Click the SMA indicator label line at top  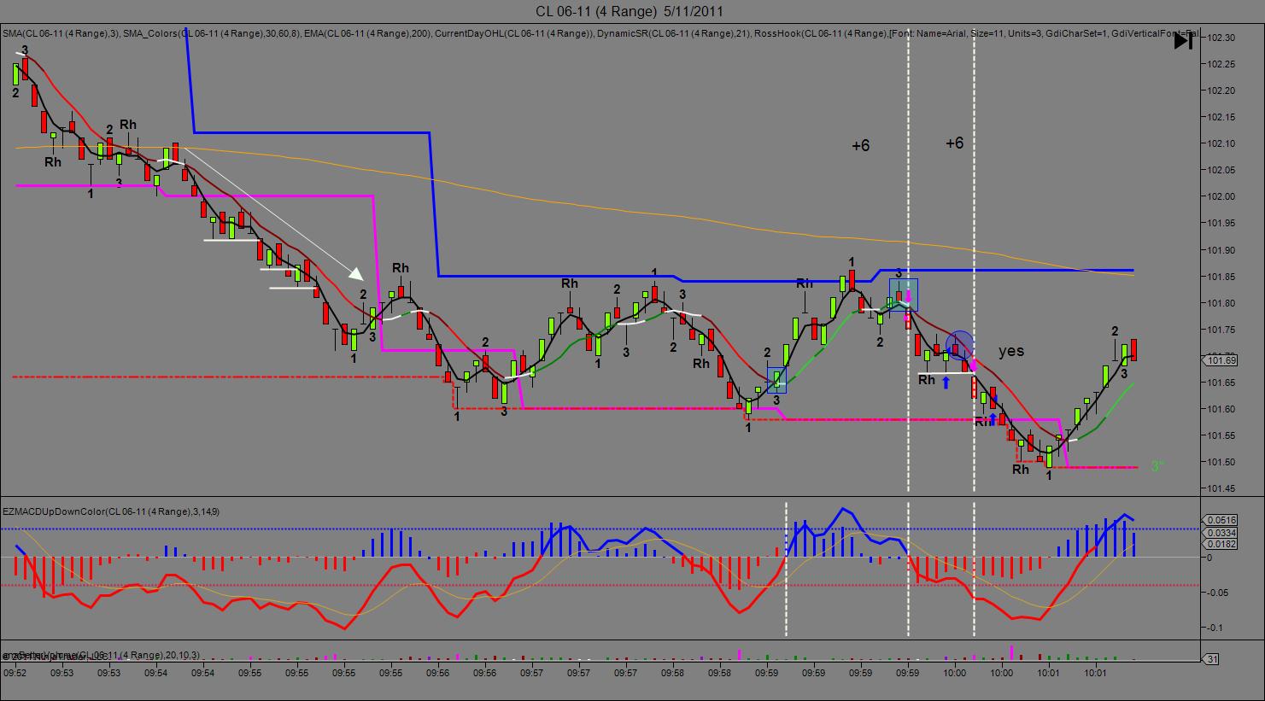pyautogui.click(x=600, y=33)
